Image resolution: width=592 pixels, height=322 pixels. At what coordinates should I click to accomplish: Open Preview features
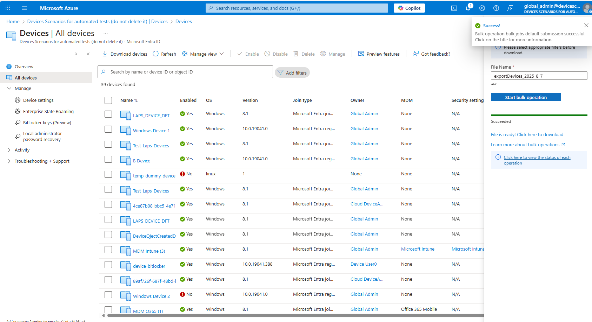pos(379,54)
